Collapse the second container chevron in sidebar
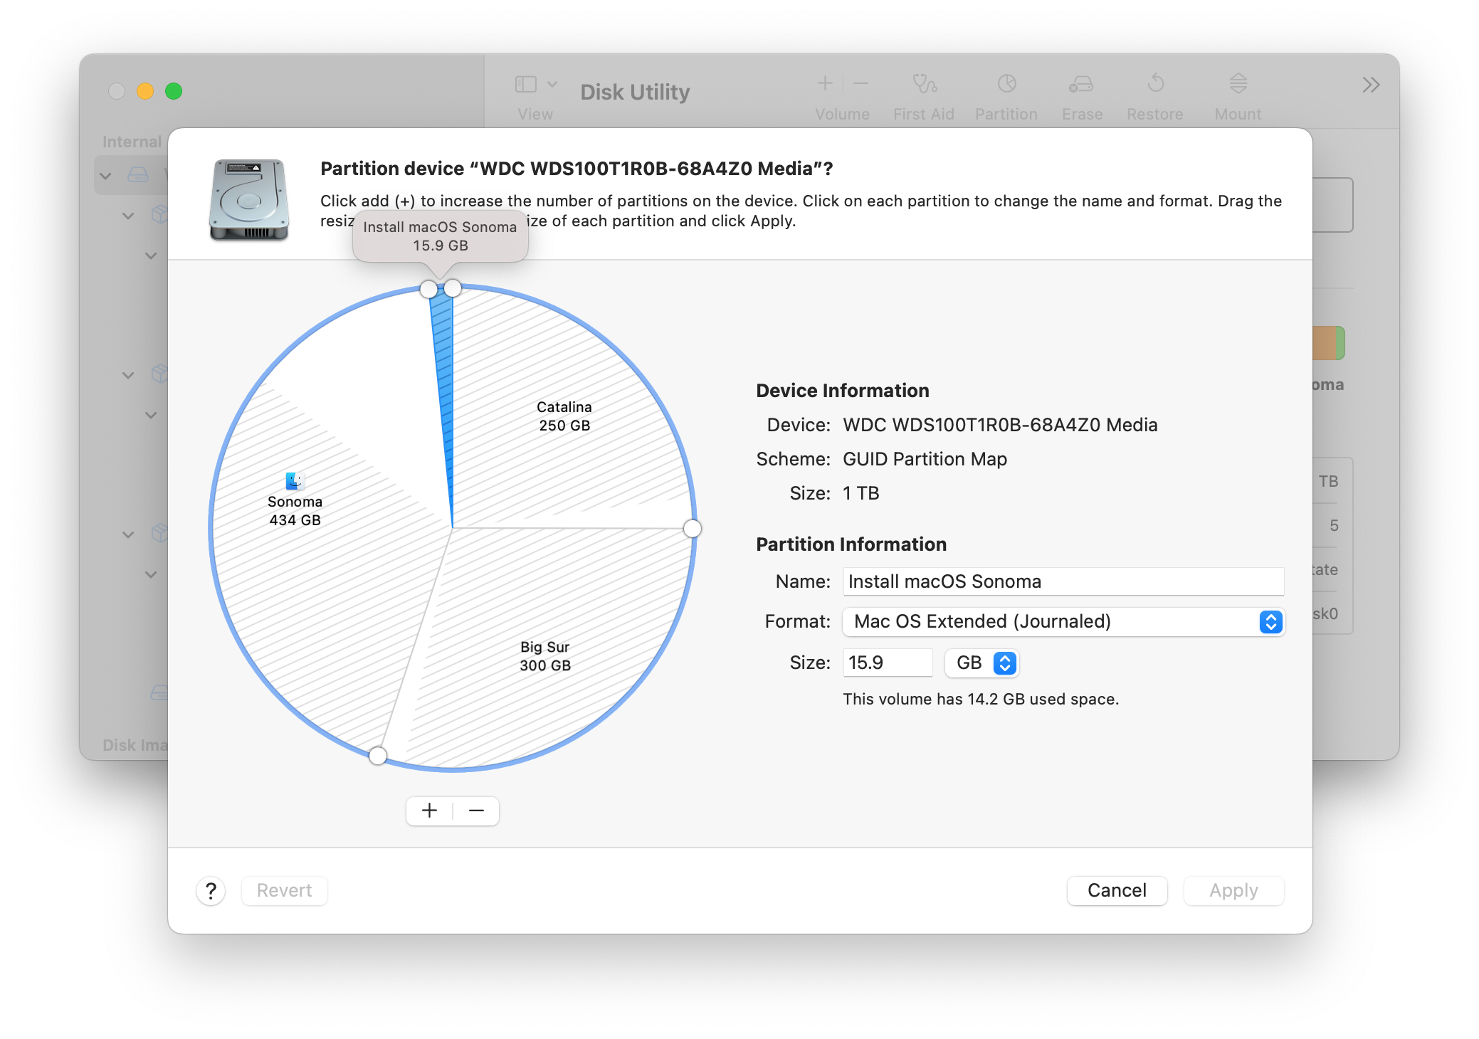 (128, 375)
